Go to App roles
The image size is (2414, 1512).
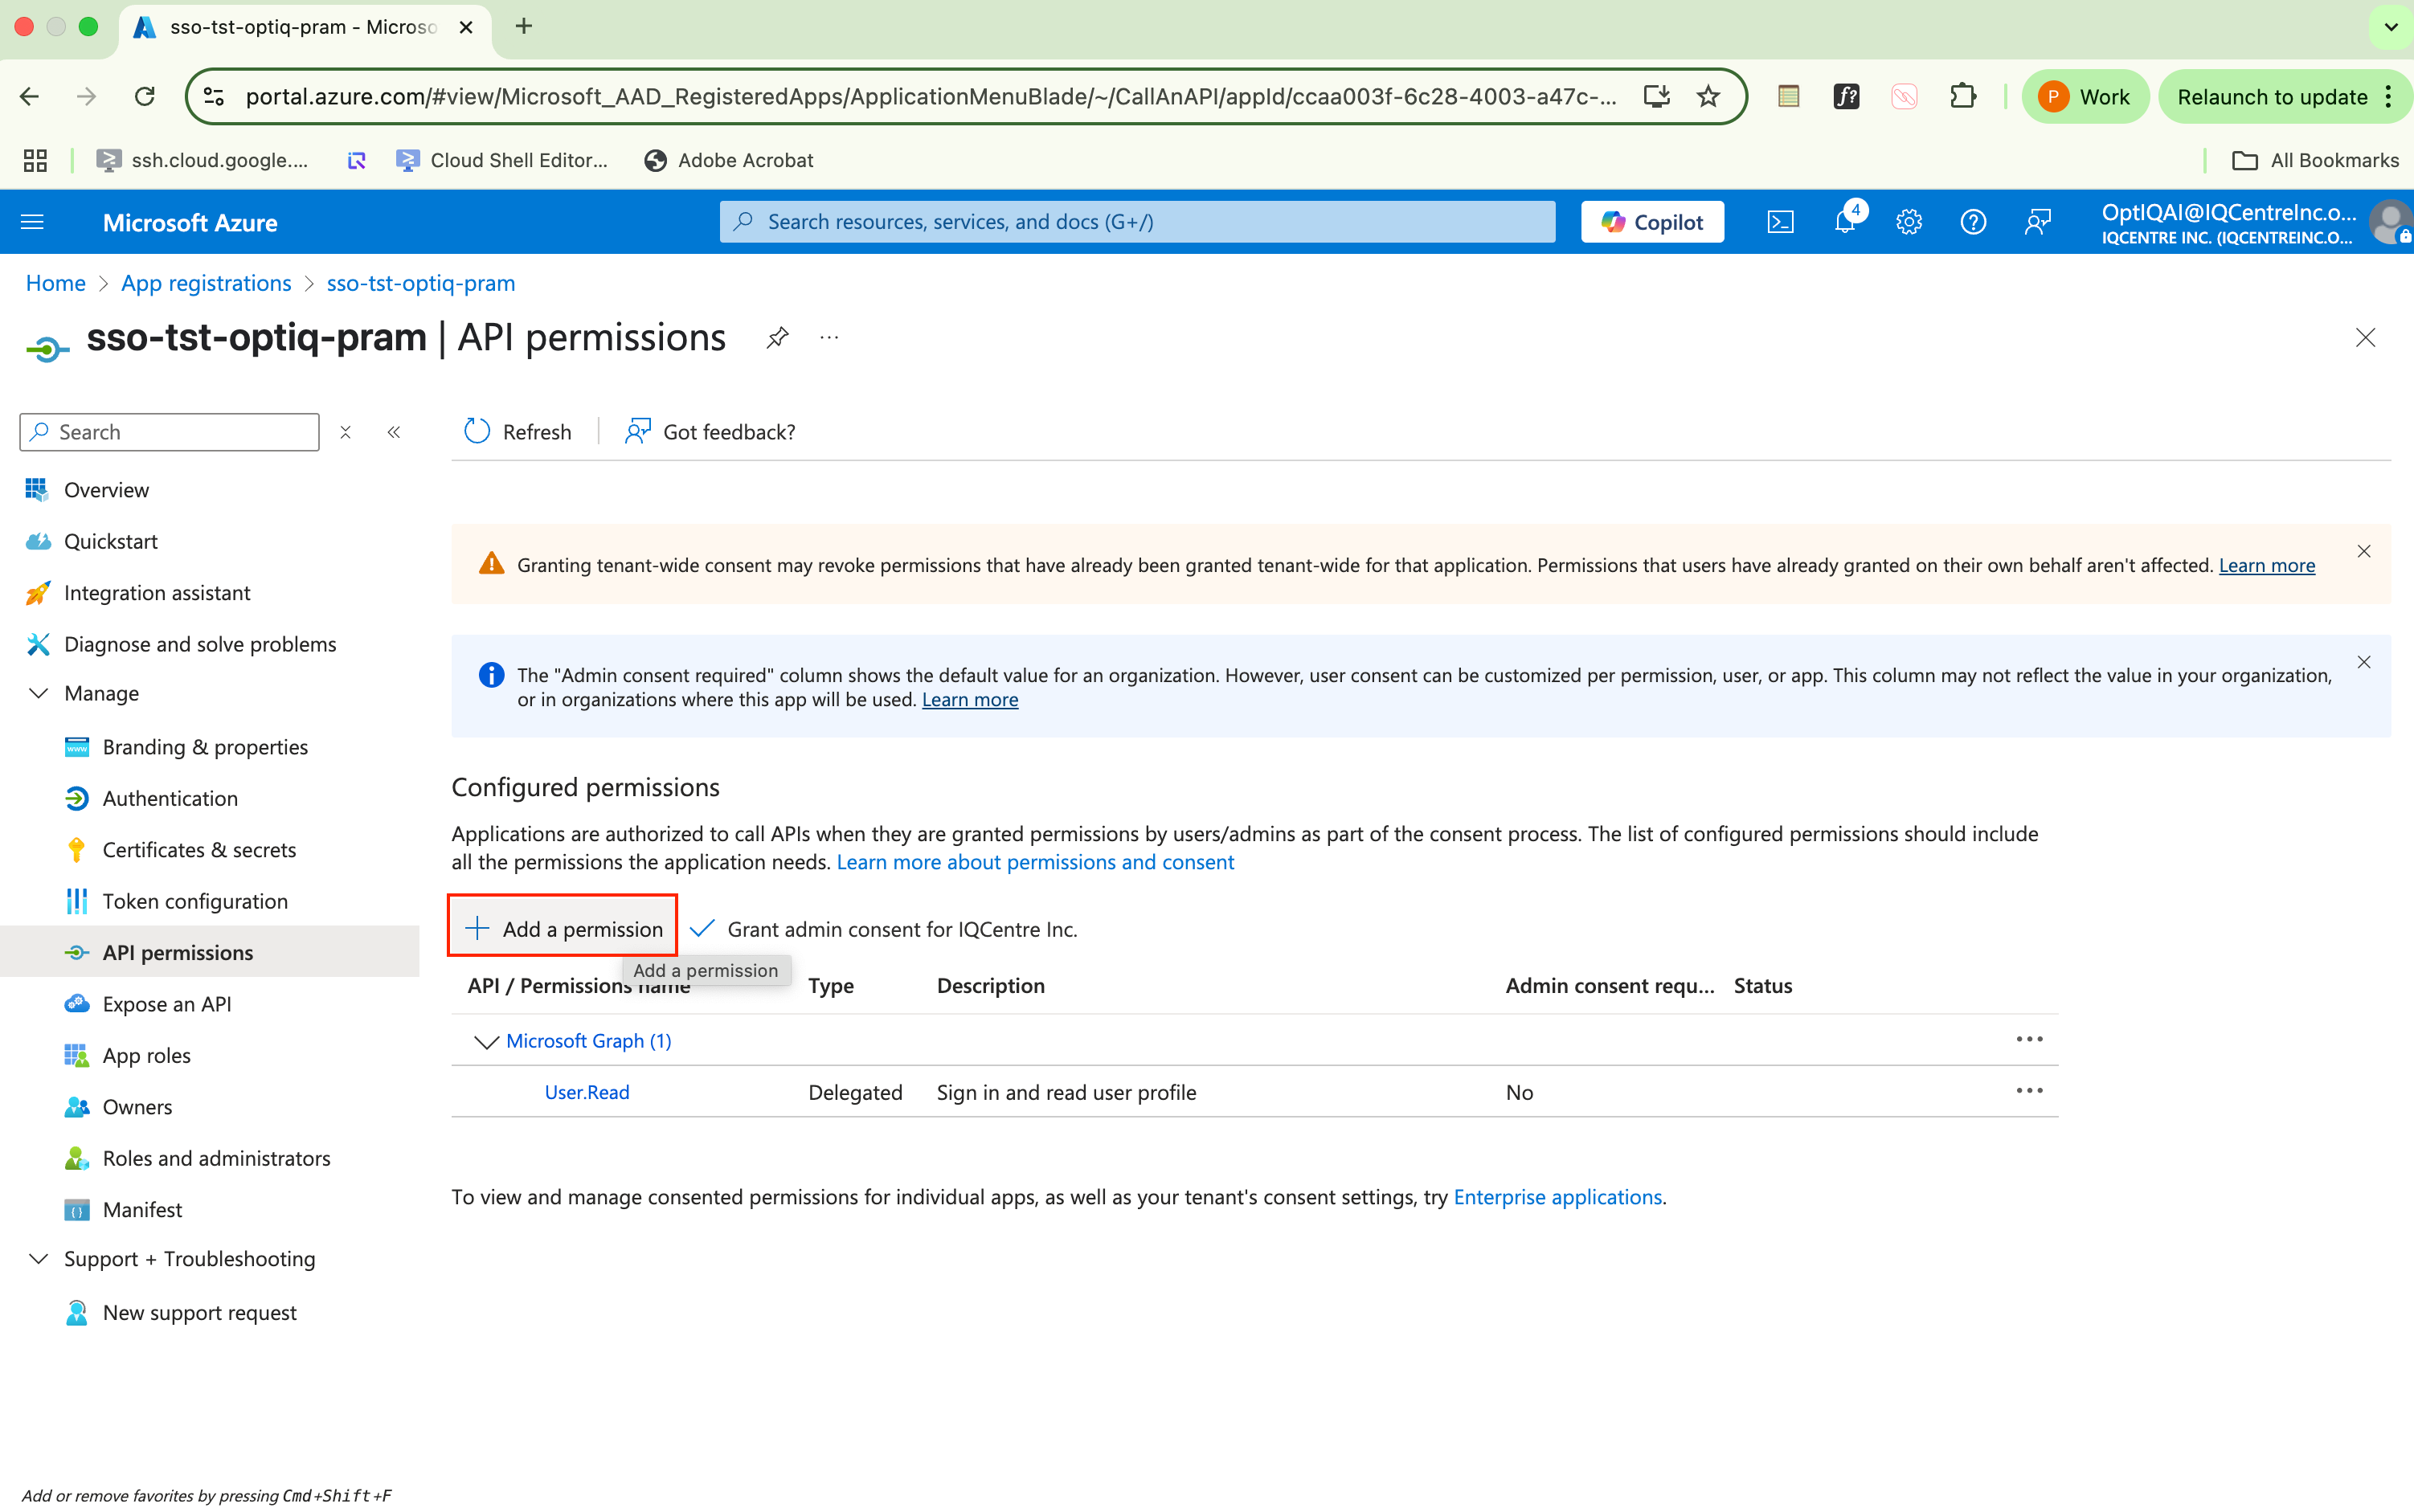pyautogui.click(x=146, y=1055)
